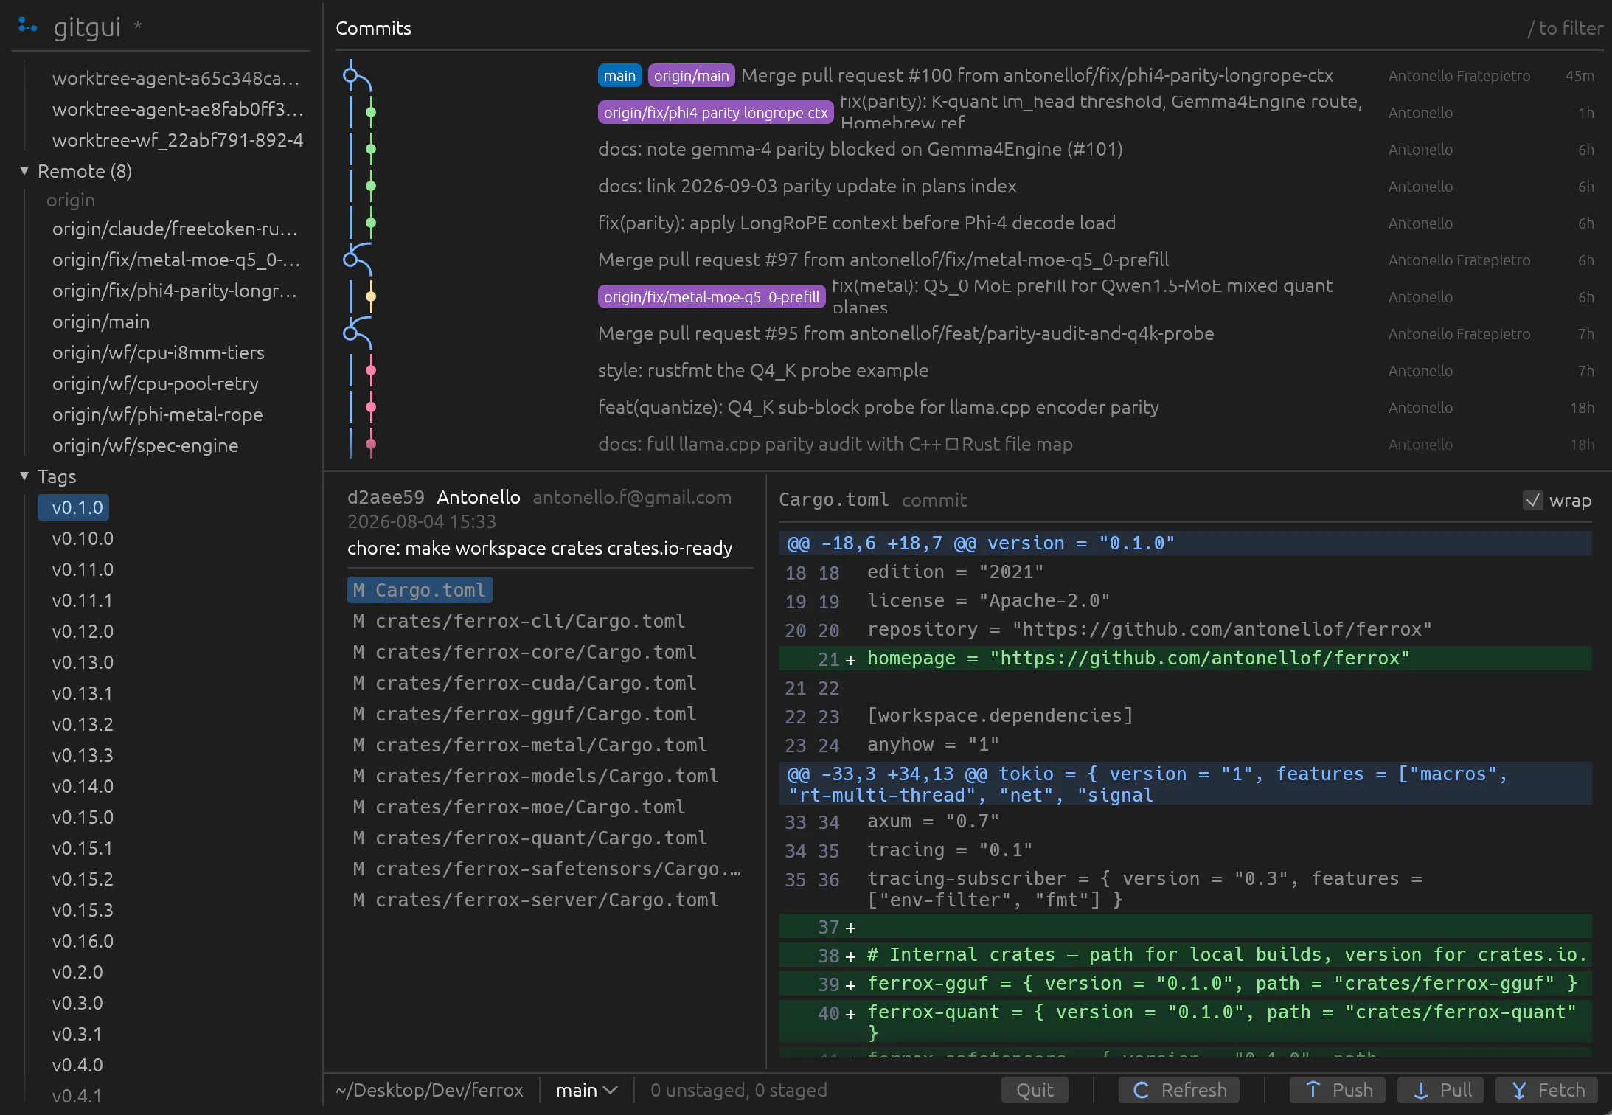The height and width of the screenshot is (1115, 1612).
Task: Select tag v0.10.0
Action: [83, 538]
